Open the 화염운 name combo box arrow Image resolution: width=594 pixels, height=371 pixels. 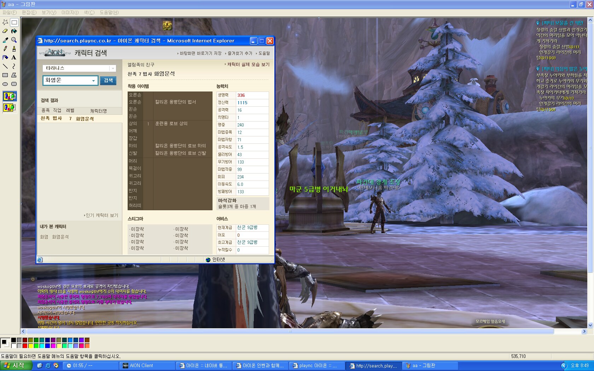pyautogui.click(x=93, y=81)
